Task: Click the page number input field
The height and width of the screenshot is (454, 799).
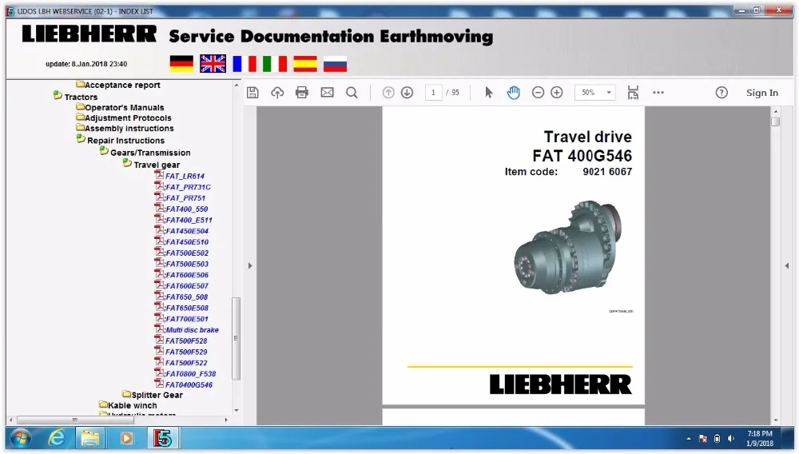Action: (x=434, y=93)
